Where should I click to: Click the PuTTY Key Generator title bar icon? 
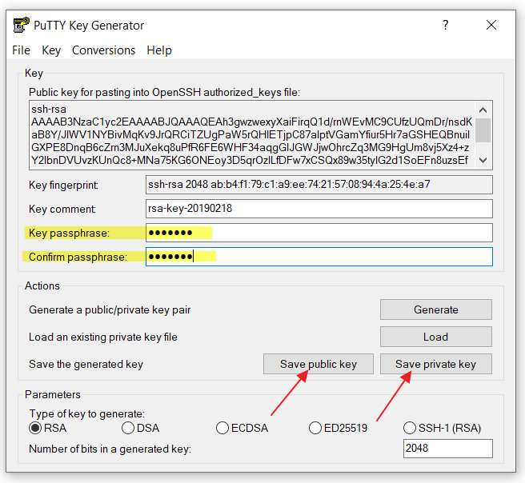(x=21, y=25)
